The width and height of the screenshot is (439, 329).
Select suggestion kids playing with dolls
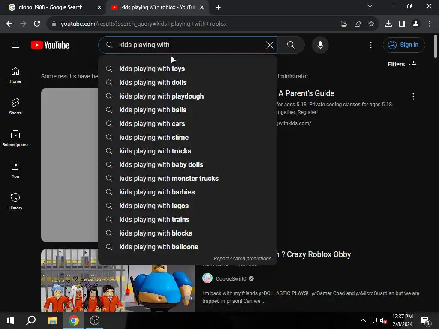point(188,83)
